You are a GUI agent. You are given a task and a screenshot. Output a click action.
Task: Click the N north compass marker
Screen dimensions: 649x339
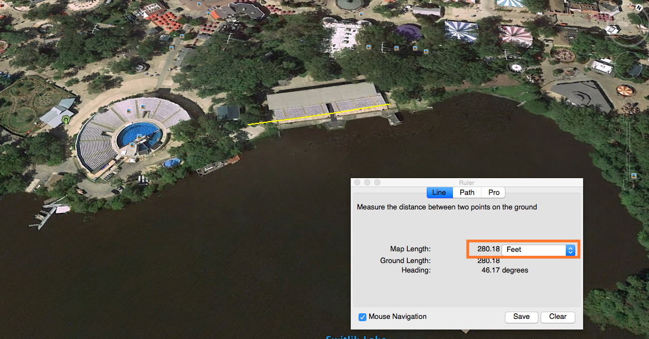coord(638,8)
